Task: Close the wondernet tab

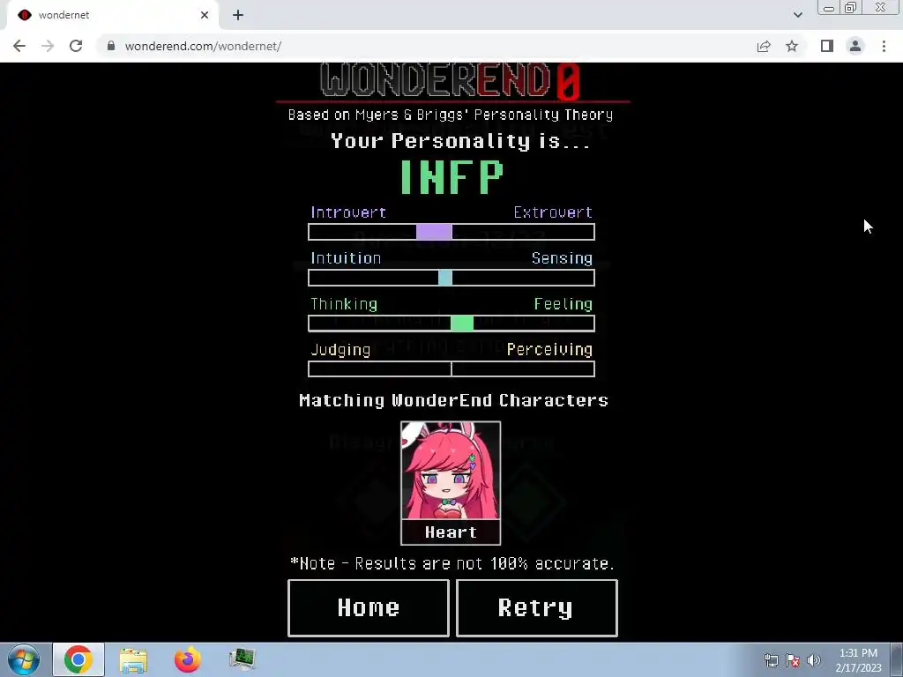Action: pos(205,15)
